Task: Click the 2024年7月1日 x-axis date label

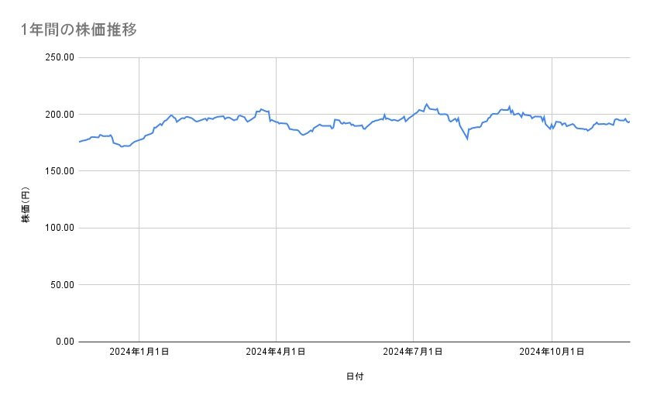Action: click(413, 352)
